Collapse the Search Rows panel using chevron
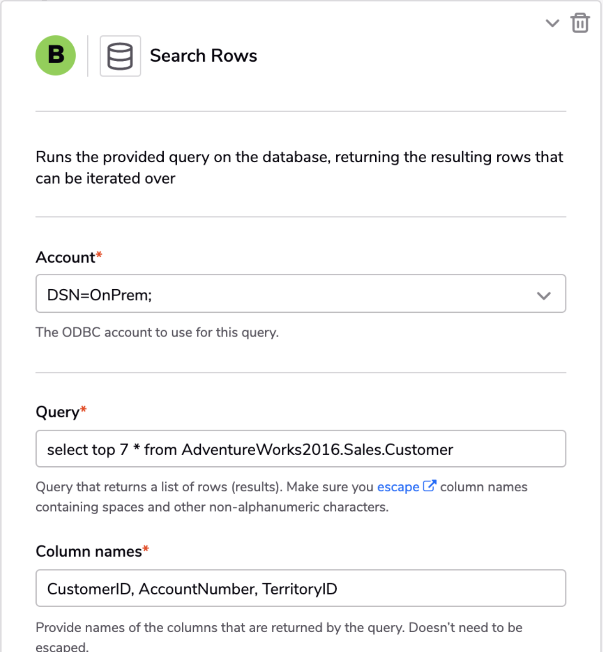The width and height of the screenshot is (603, 660). [x=552, y=23]
